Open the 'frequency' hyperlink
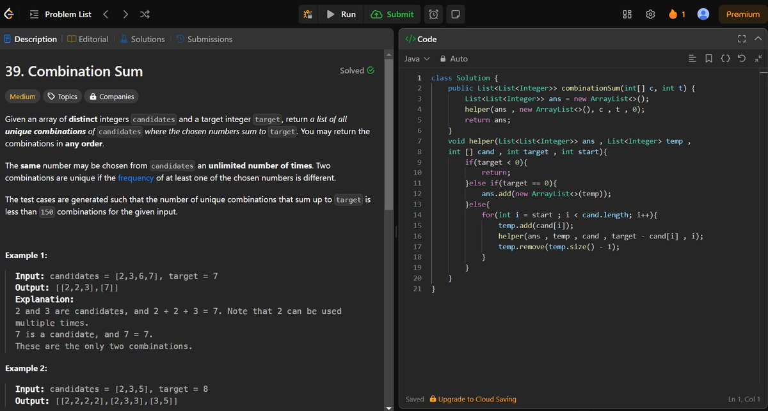 [x=136, y=178]
